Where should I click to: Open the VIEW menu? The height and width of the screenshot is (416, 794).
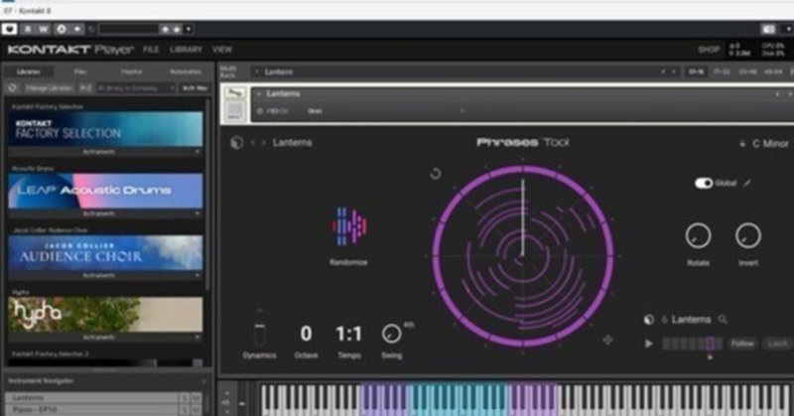pyautogui.click(x=221, y=50)
